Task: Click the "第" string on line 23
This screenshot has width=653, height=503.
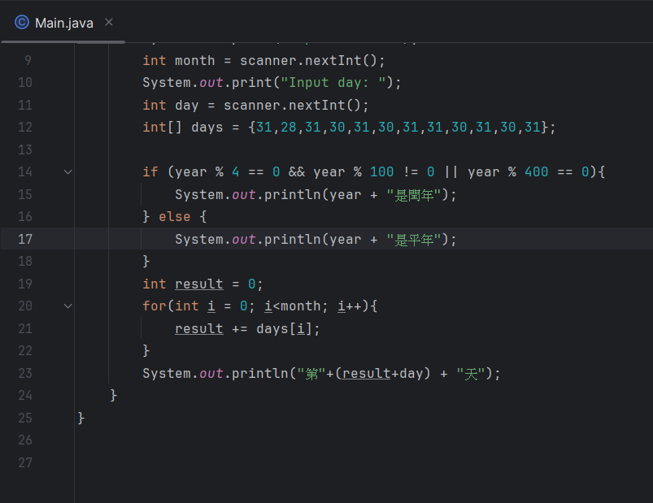Action: (x=311, y=374)
